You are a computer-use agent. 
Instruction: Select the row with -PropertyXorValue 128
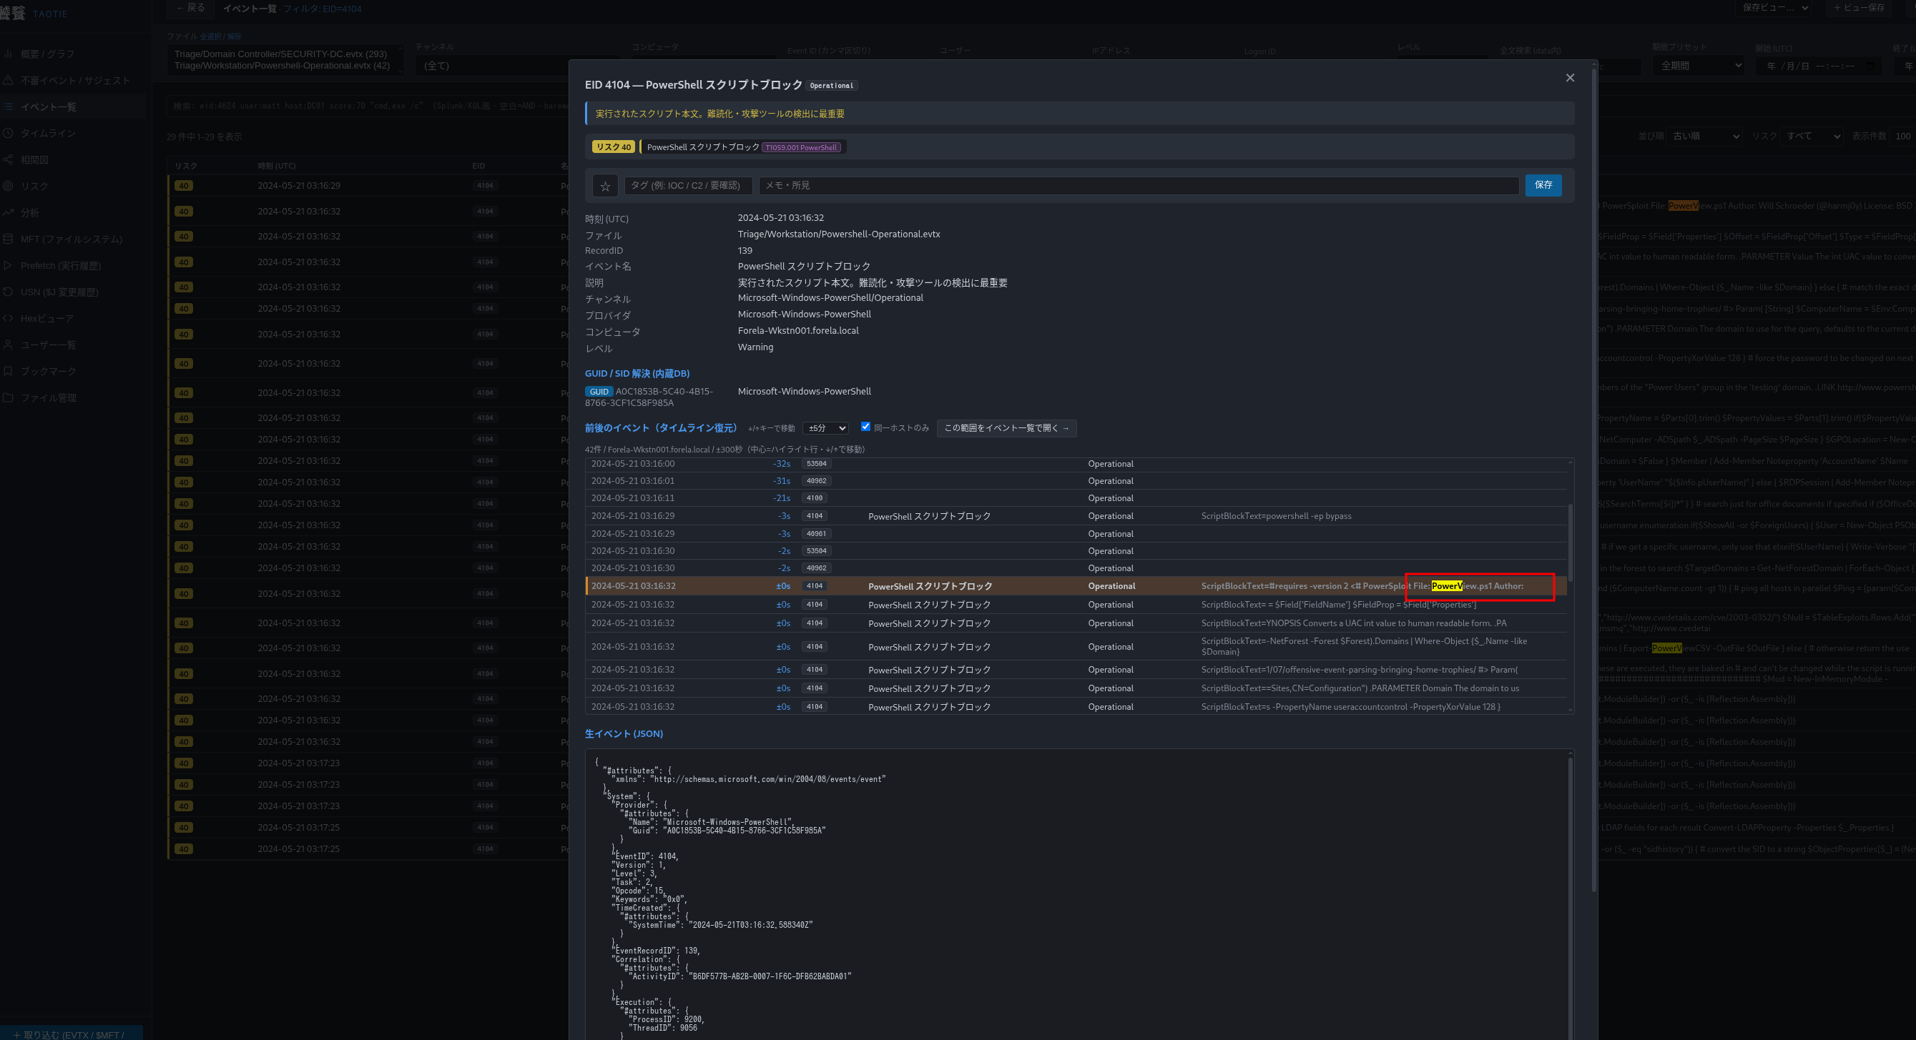click(1076, 707)
